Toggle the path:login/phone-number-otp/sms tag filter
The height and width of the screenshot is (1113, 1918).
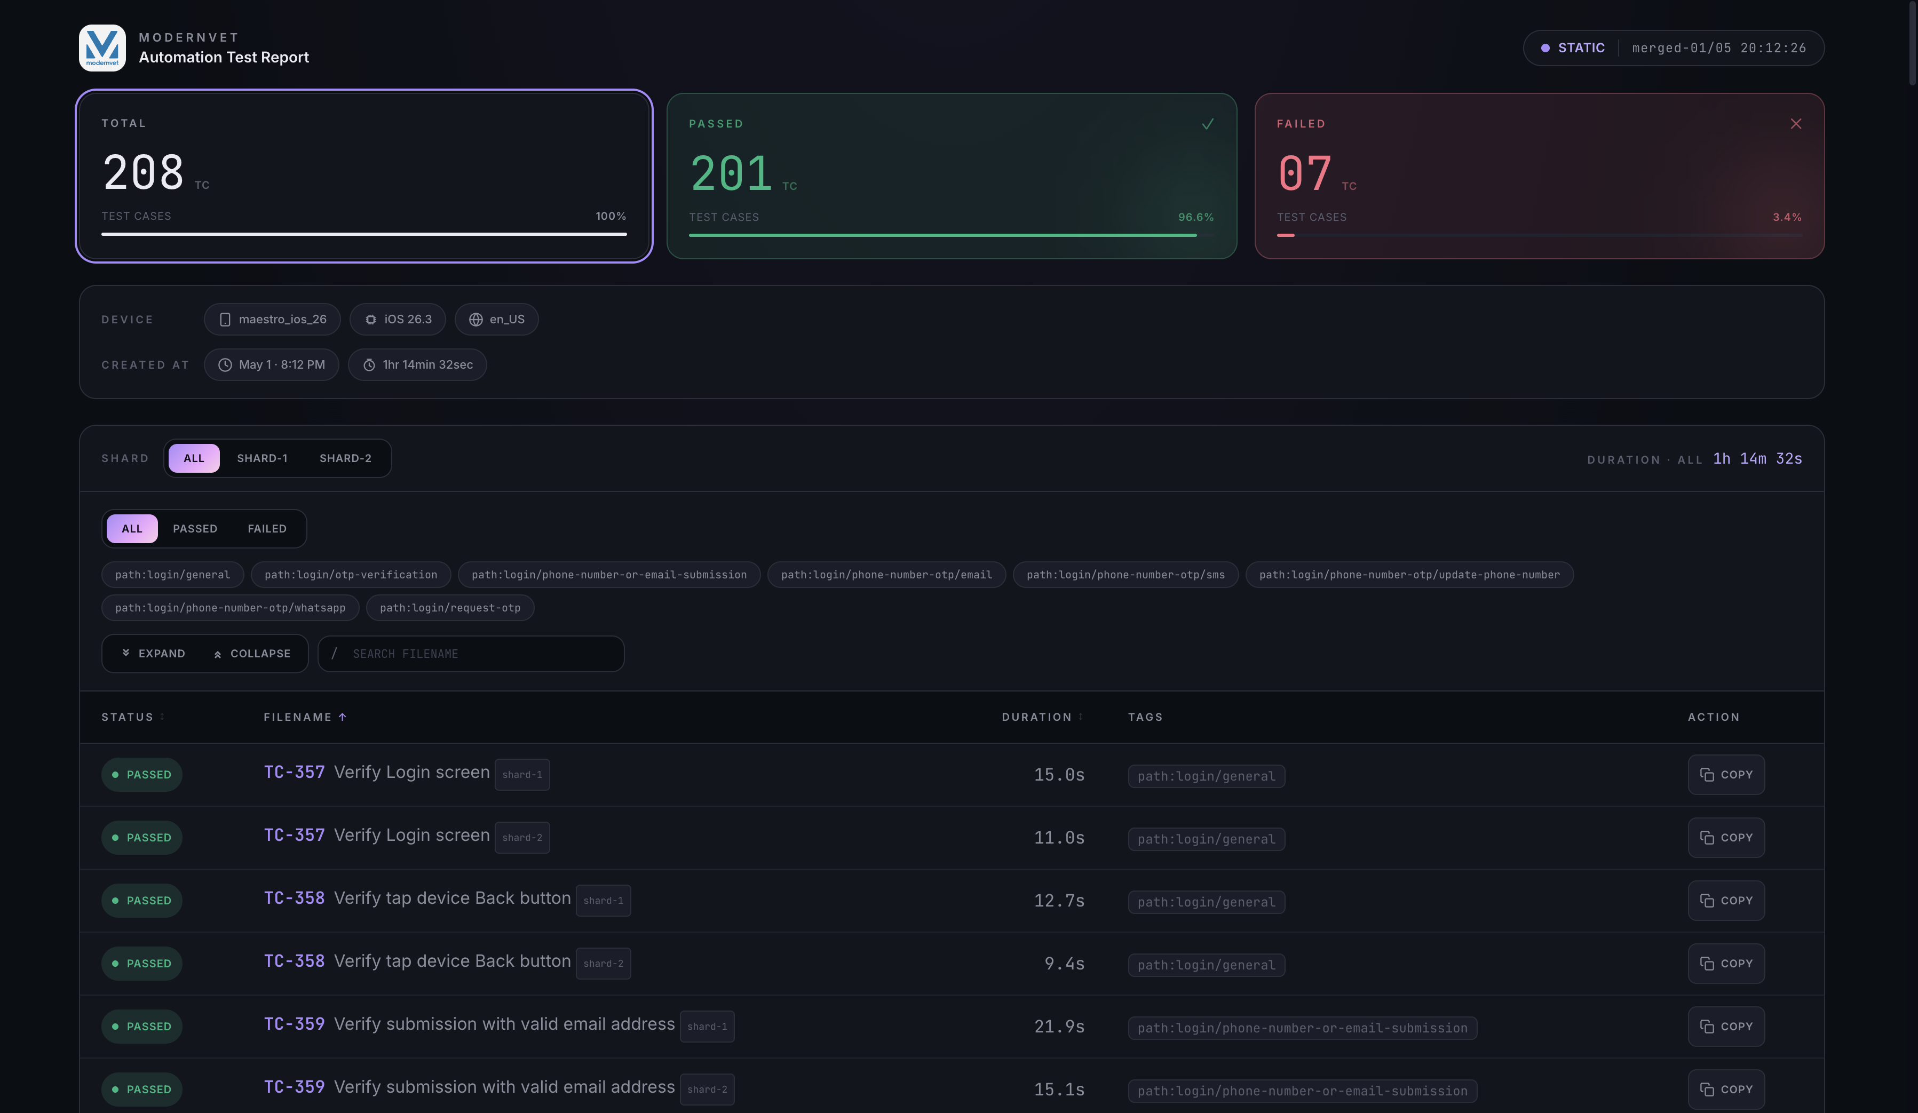pyautogui.click(x=1126, y=575)
